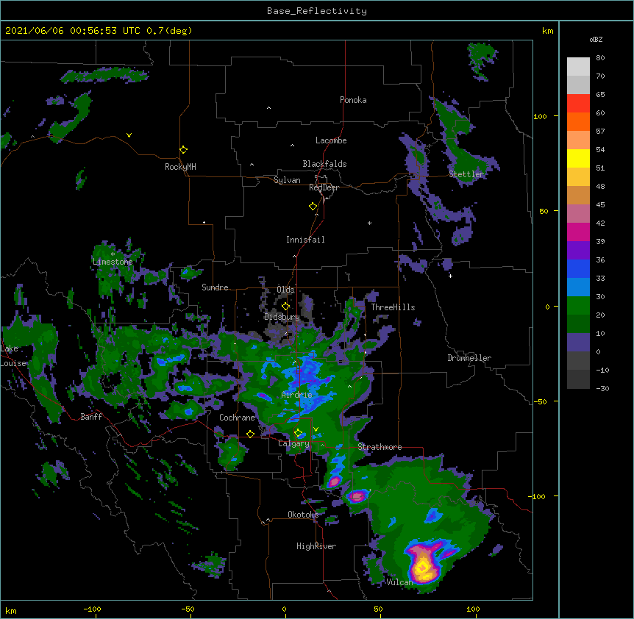Pick the magenta 39-42 dBZ legend swatch

click(578, 232)
